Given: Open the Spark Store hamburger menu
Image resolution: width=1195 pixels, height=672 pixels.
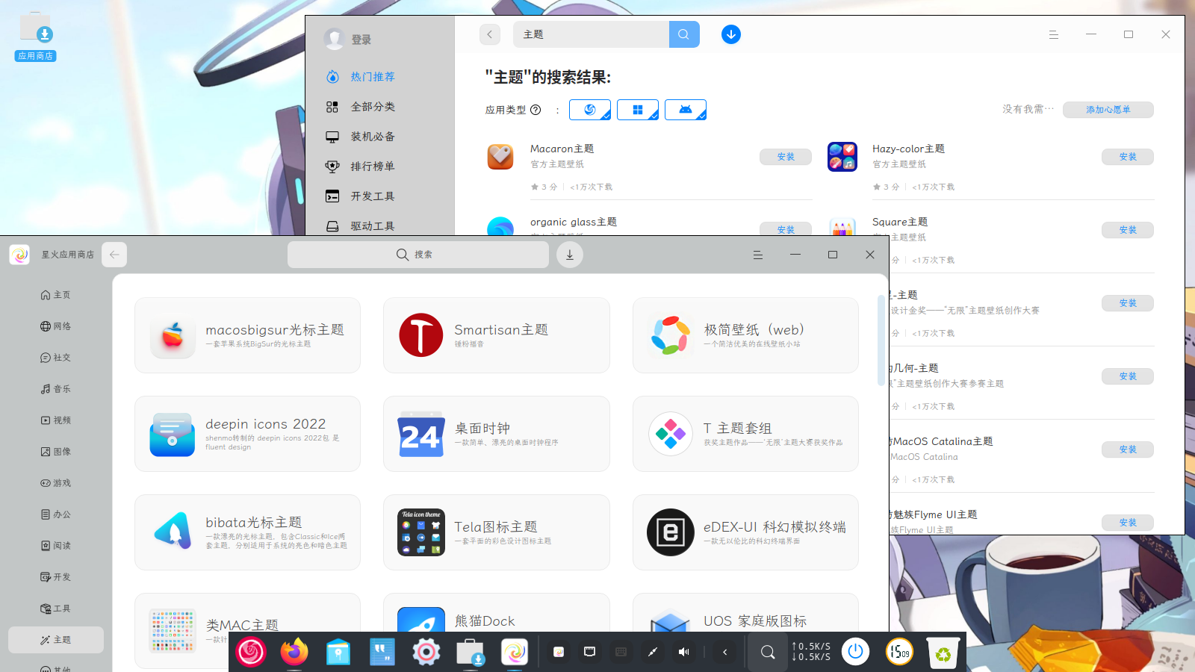Looking at the screenshot, I should [758, 255].
